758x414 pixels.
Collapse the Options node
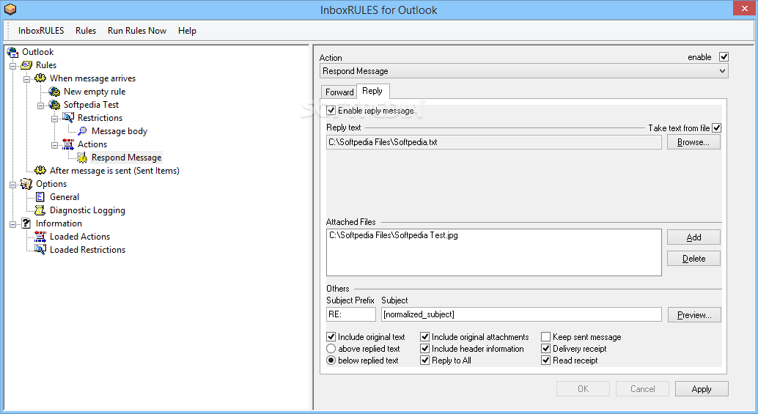tap(12, 185)
